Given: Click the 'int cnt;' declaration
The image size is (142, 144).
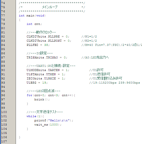Looking at the screenshot, I should (34, 24).
